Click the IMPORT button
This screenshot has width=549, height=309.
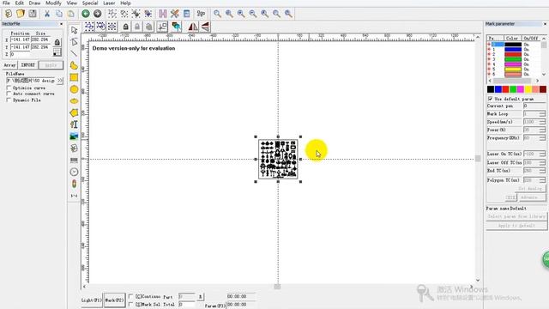tap(28, 65)
